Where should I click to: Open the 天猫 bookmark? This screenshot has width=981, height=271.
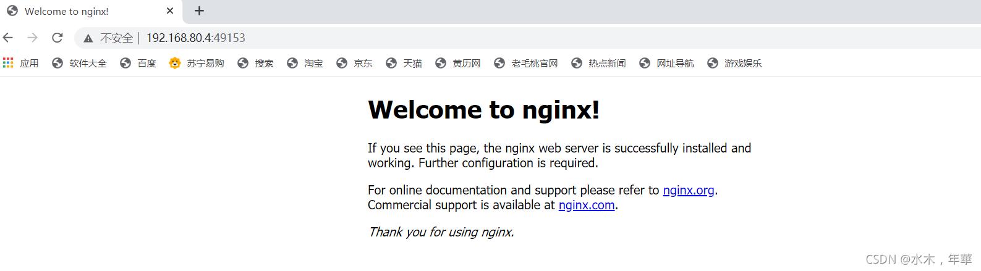(x=404, y=63)
